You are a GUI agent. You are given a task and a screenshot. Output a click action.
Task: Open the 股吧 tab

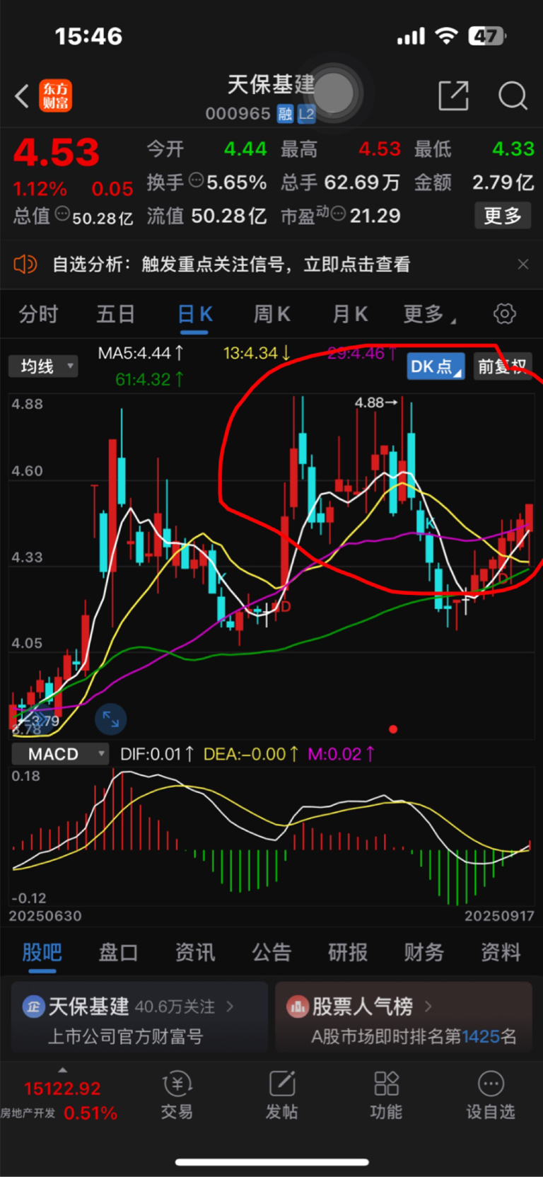point(42,952)
